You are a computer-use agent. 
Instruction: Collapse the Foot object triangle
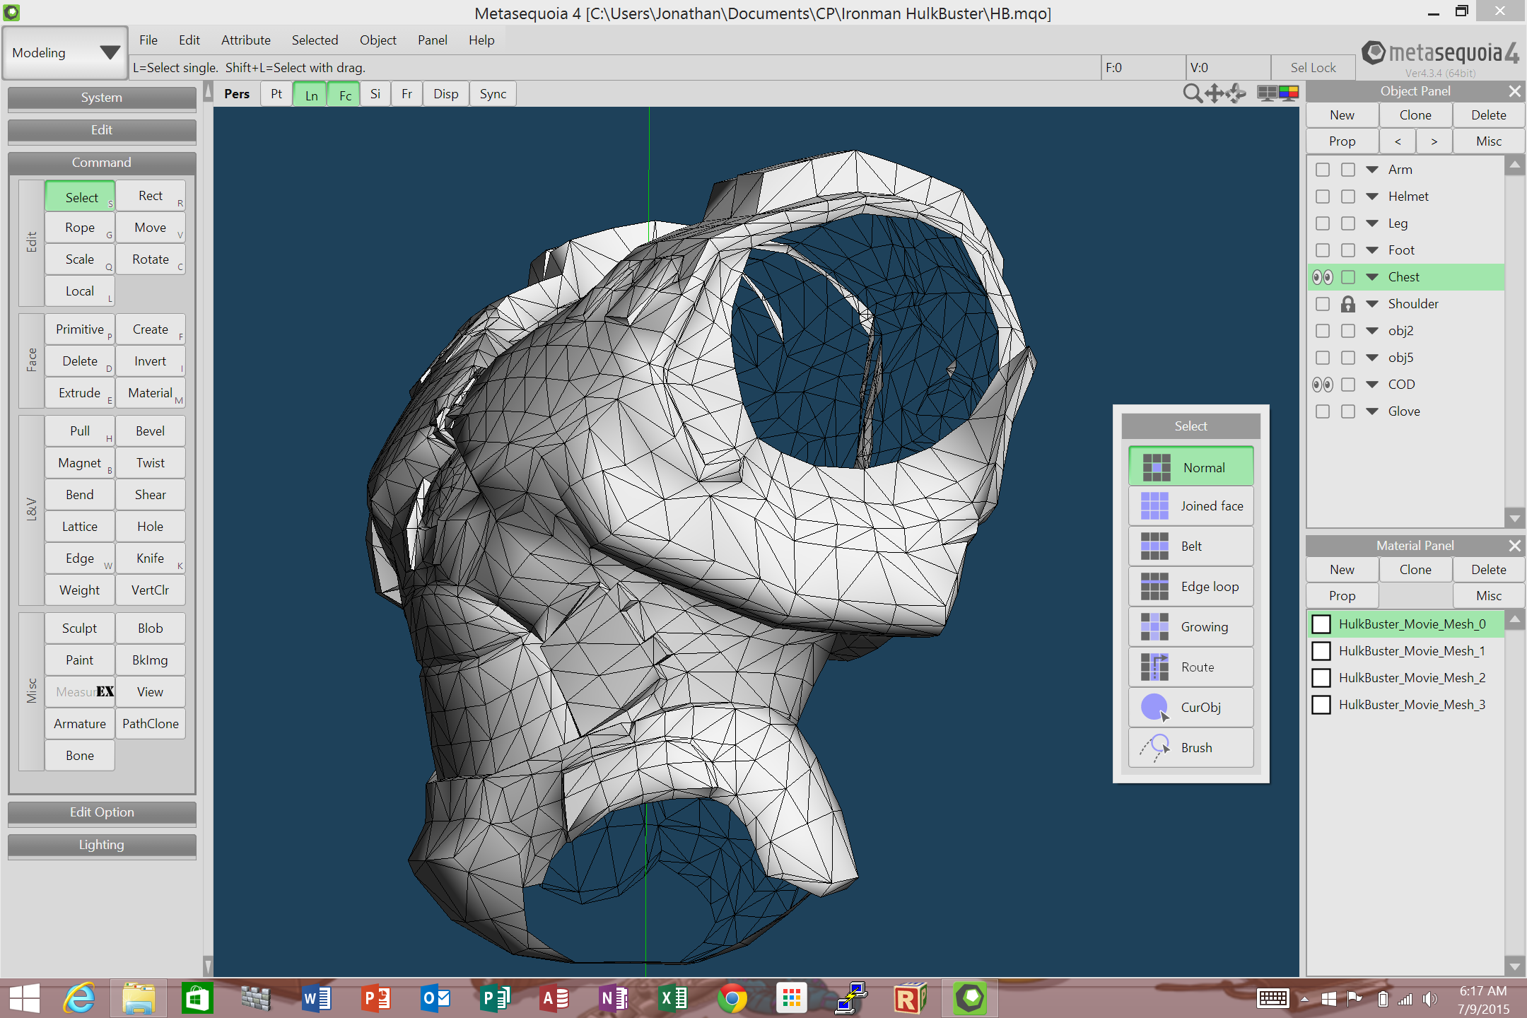1372,250
